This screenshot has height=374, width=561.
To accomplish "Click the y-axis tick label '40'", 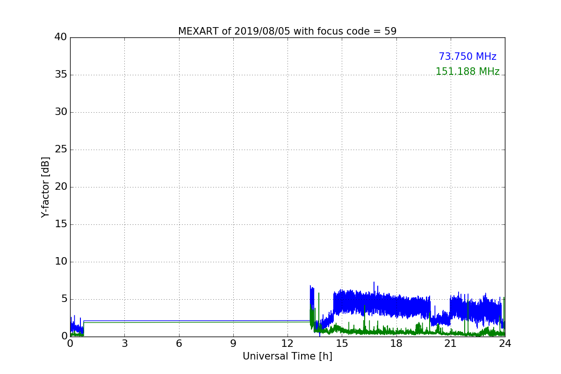I will (x=61, y=37).
